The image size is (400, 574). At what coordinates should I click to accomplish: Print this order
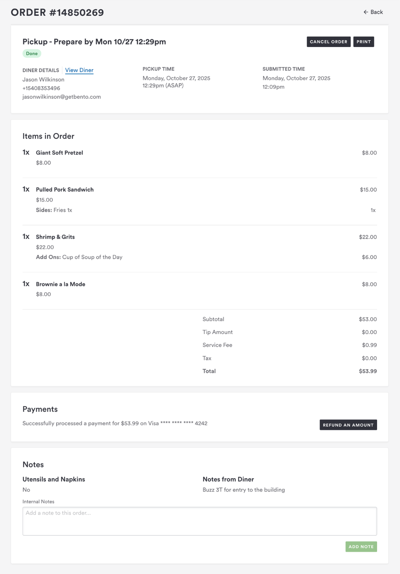click(363, 42)
